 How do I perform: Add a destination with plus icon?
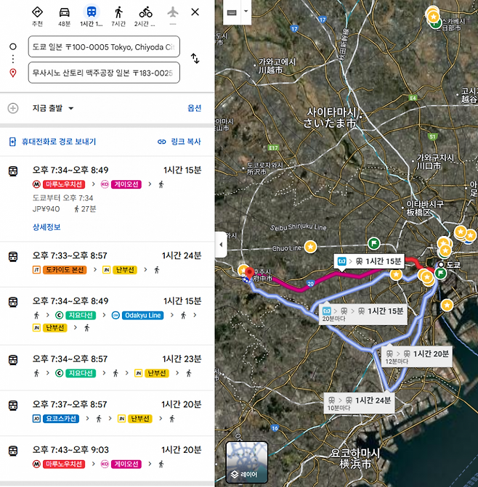pyautogui.click(x=13, y=108)
